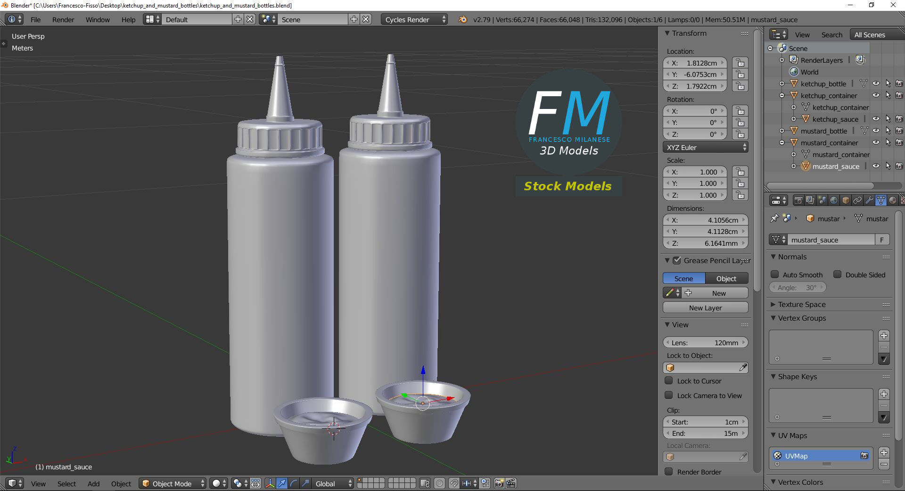The height and width of the screenshot is (491, 905).
Task: Open the Object properties tab cube icon
Action: [x=846, y=200]
